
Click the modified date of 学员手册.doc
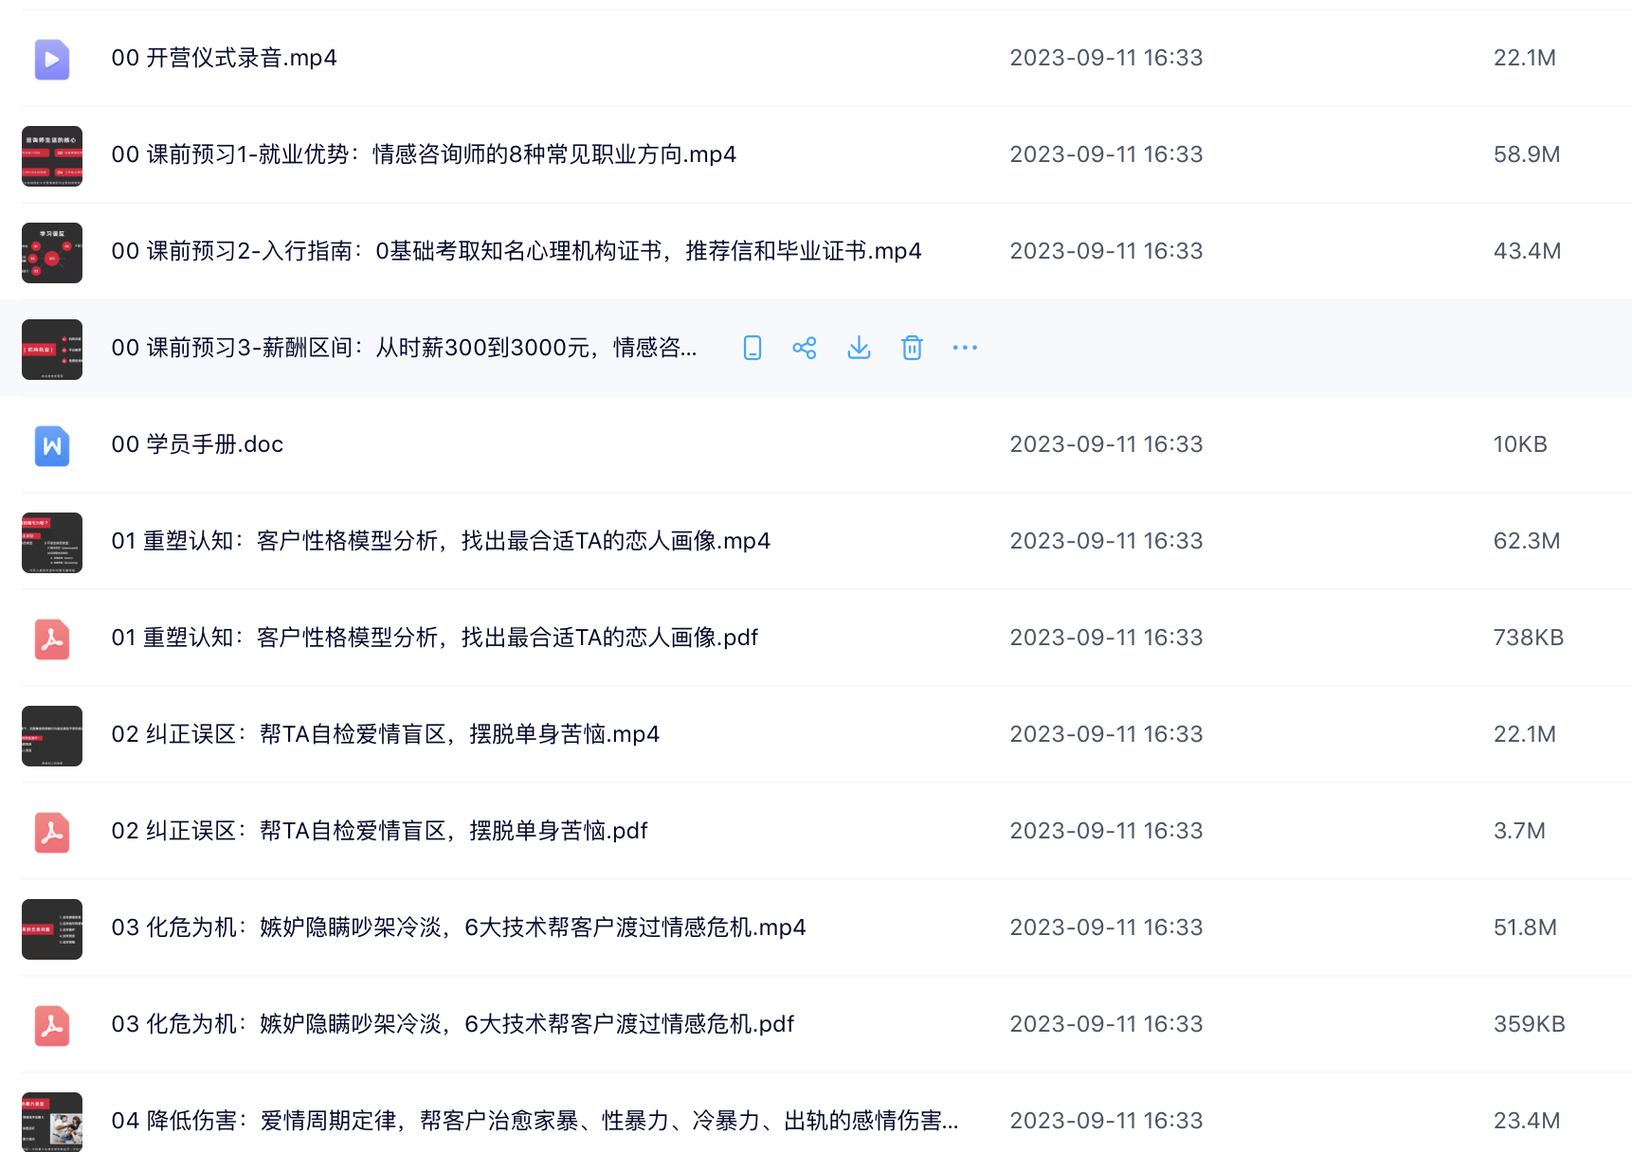1106,443
